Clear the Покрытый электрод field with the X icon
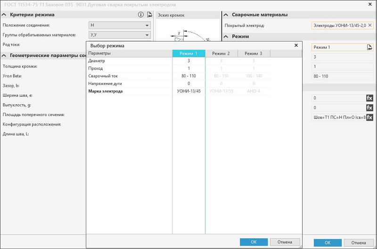This screenshot has width=377, height=249. [x=370, y=25]
